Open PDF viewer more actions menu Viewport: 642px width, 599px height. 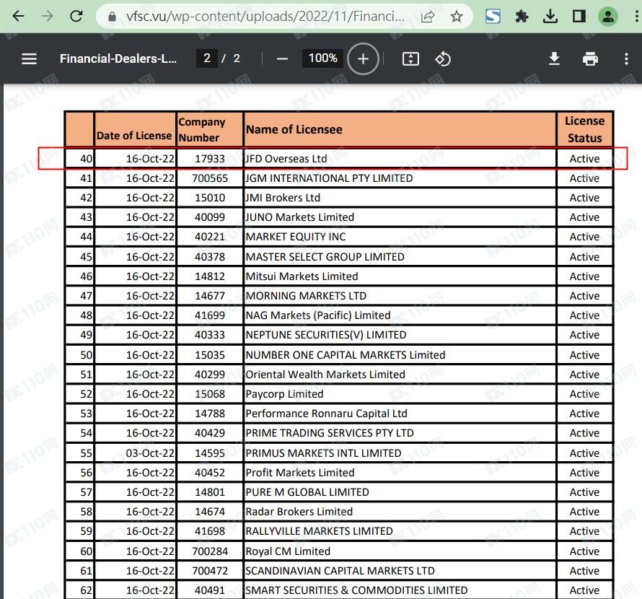(x=626, y=59)
